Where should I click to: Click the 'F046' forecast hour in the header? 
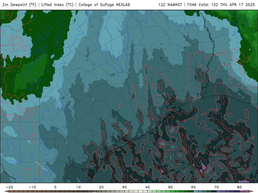192,5
